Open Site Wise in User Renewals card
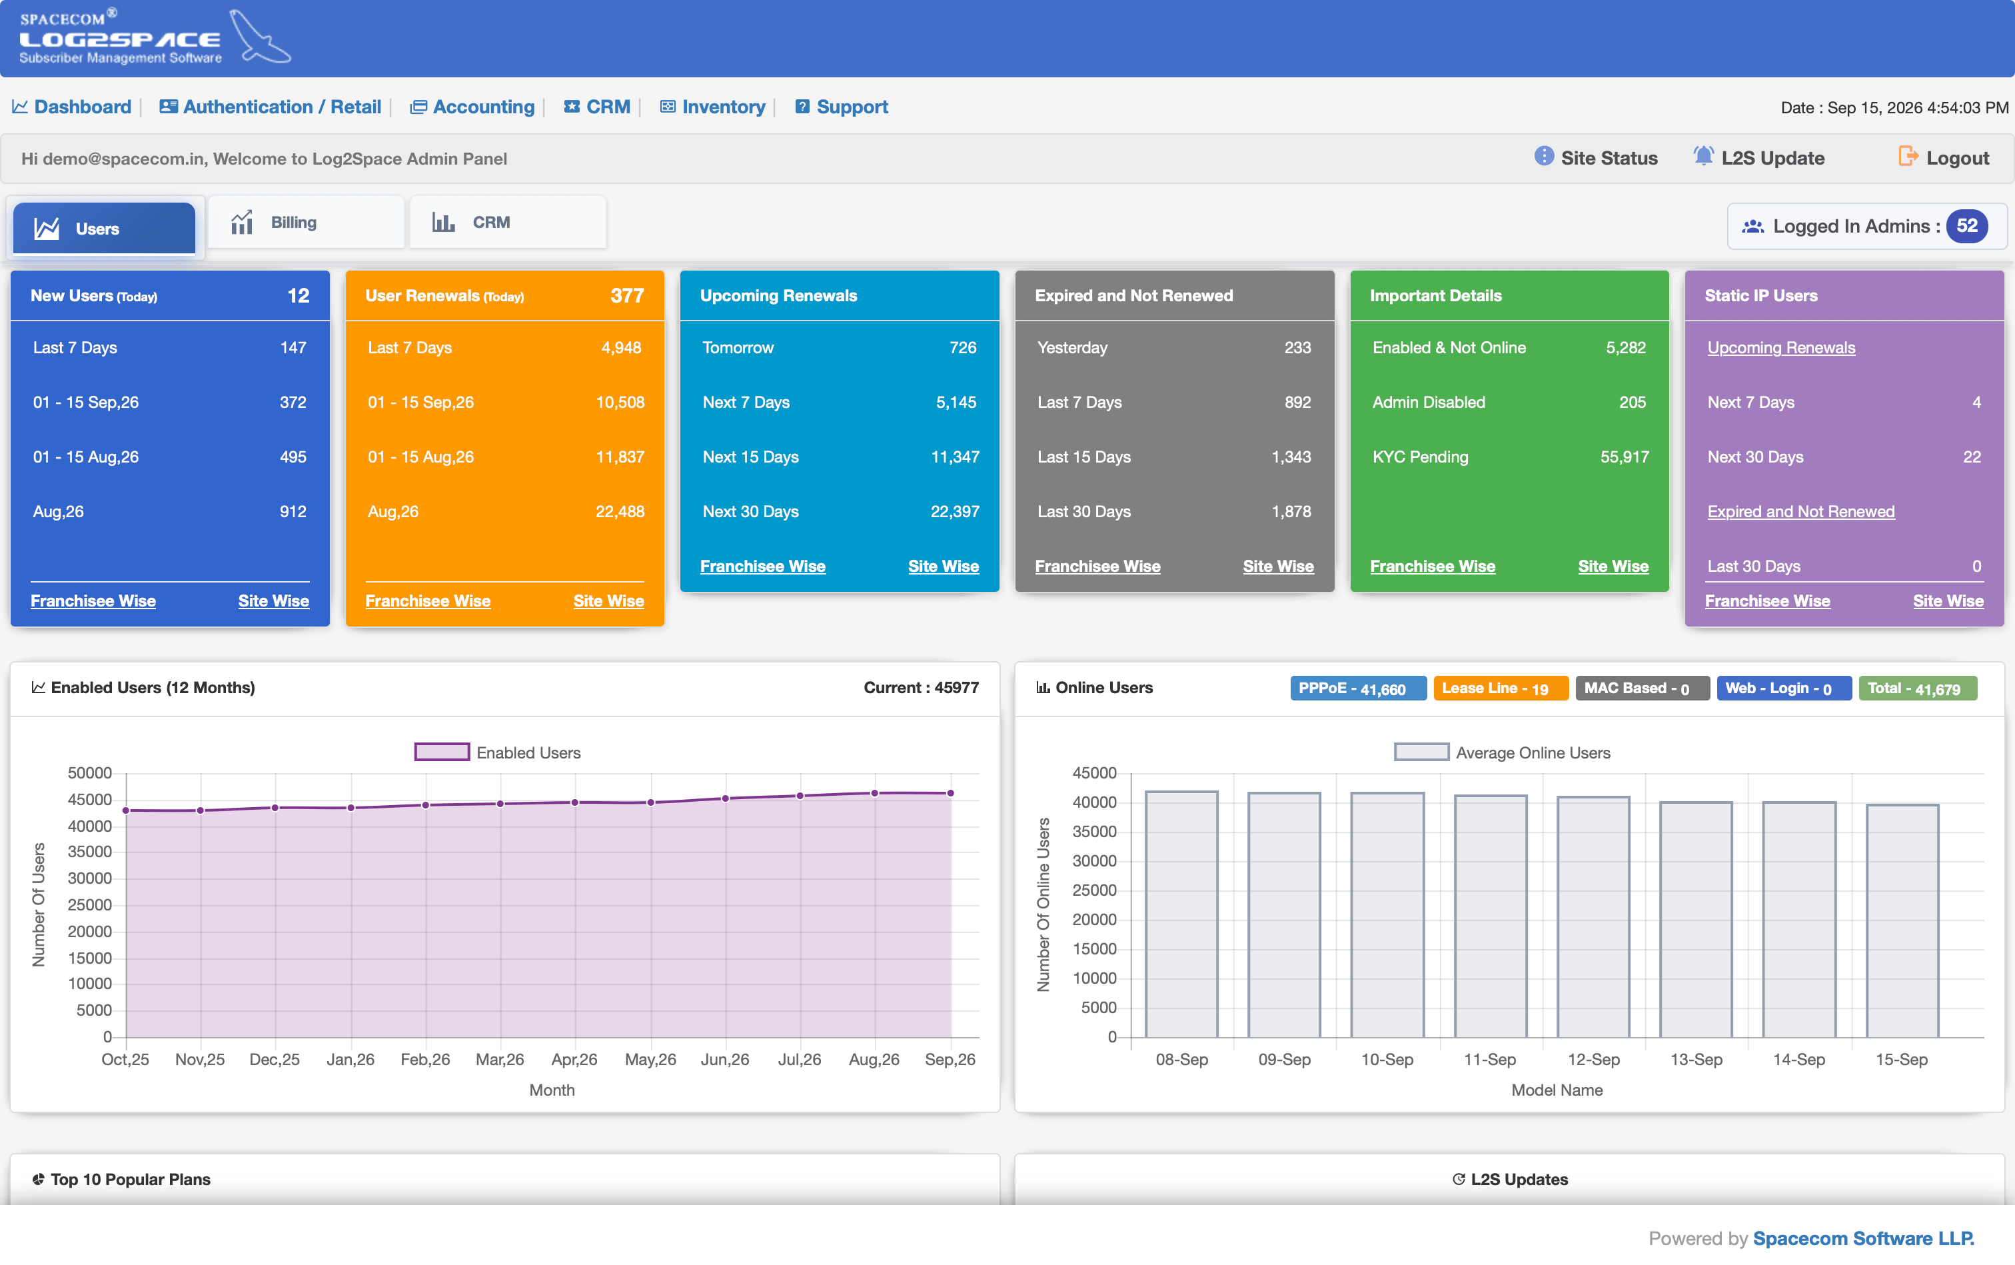2015x1265 pixels. tap(608, 601)
